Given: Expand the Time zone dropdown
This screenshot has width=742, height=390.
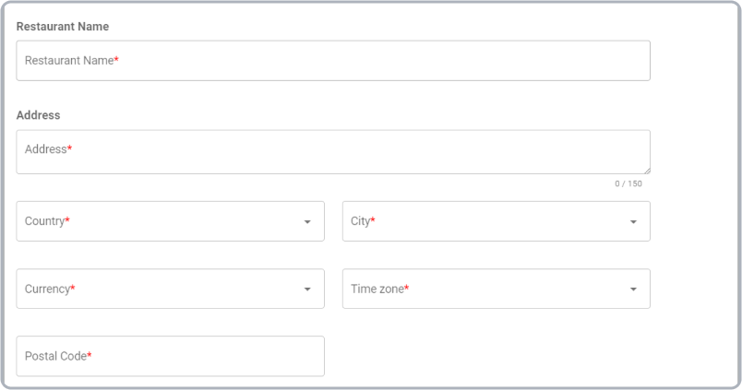Looking at the screenshot, I should pyautogui.click(x=496, y=289).
